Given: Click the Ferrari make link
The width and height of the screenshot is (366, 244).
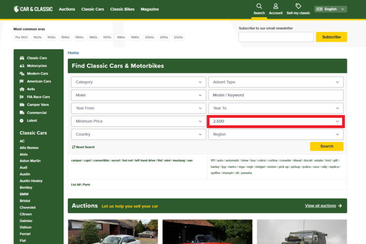Looking at the screenshot, I should pos(25,234).
